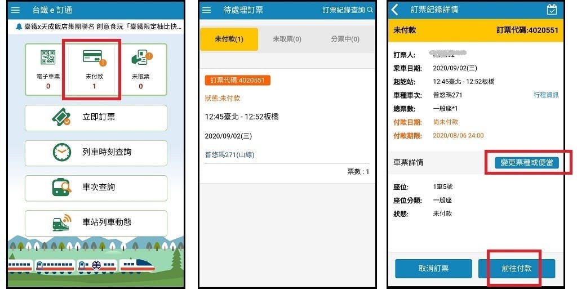Tap the 未取票 ticket pickup icon
This screenshot has width=577, height=289.
(141, 58)
